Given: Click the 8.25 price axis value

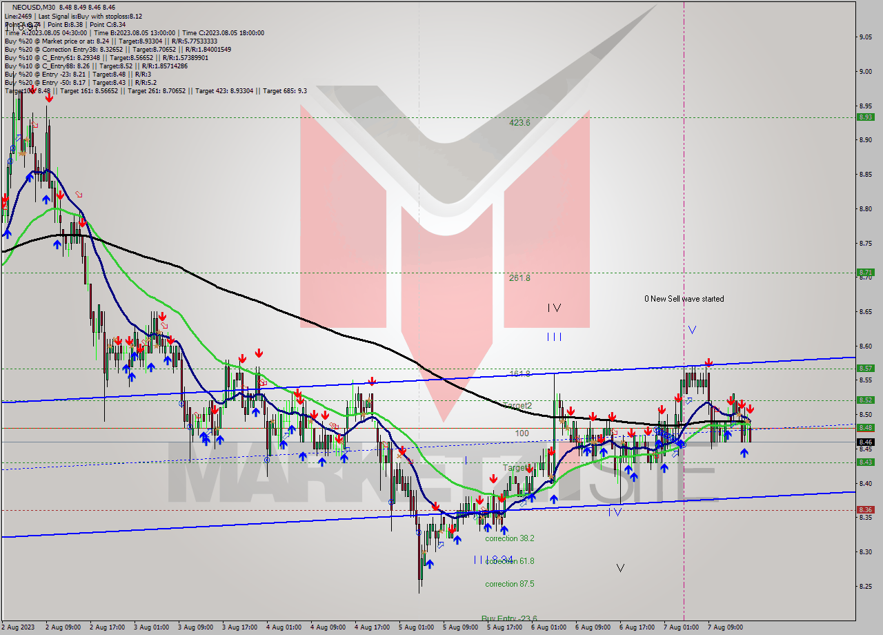Looking at the screenshot, I should [866, 587].
